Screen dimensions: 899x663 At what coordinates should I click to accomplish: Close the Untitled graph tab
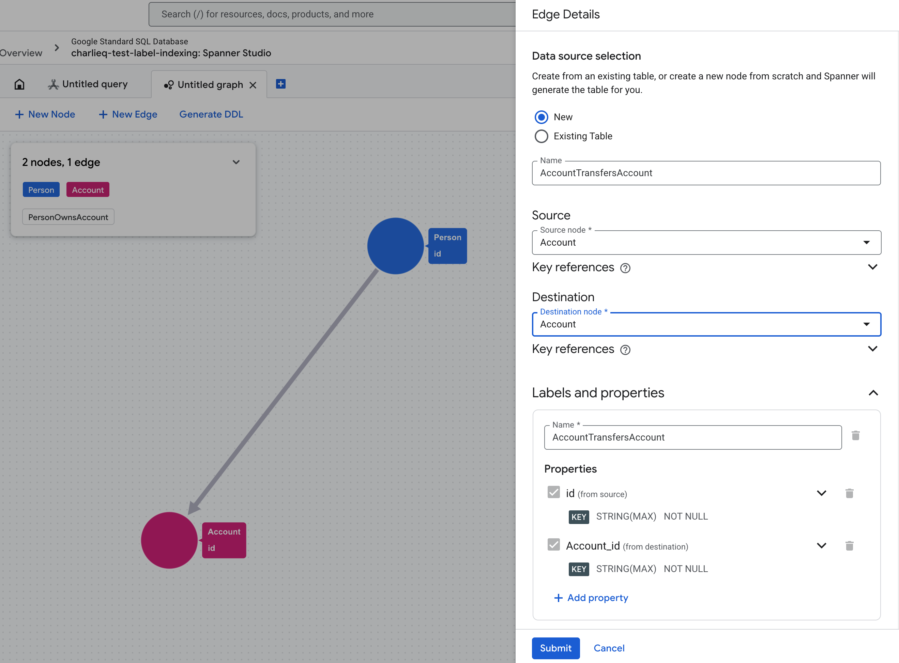(x=253, y=85)
